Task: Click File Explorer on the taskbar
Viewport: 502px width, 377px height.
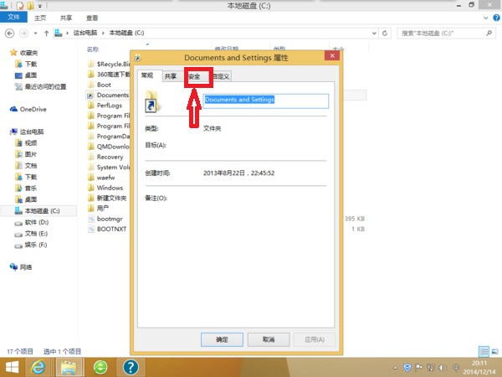Action: [69, 368]
